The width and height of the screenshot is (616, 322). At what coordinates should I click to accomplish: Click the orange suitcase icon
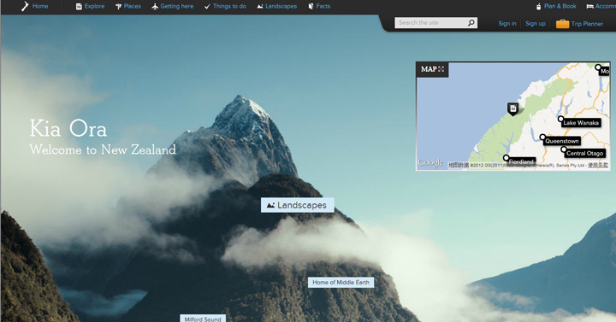562,24
